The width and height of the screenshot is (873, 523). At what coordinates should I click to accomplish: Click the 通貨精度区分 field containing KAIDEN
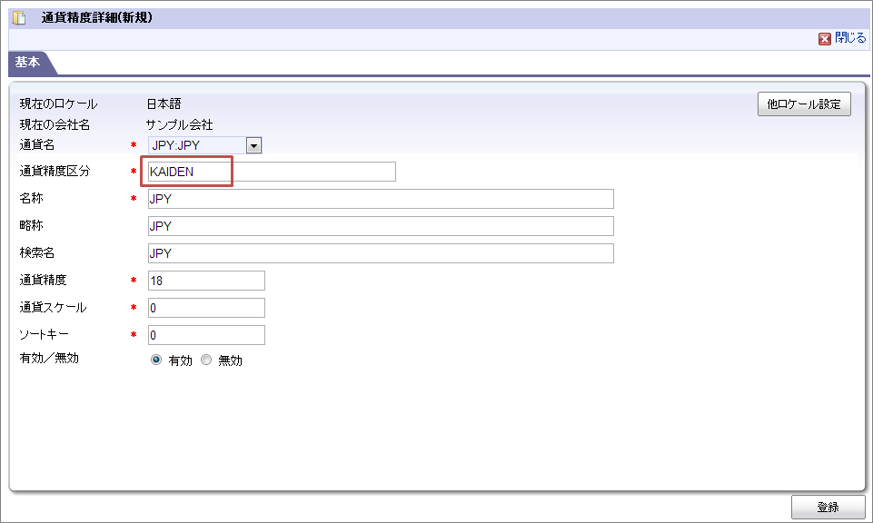coord(272,172)
